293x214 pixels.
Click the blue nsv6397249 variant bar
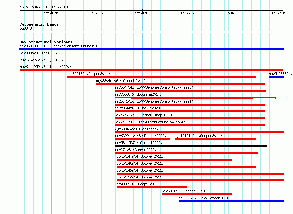click(231, 201)
